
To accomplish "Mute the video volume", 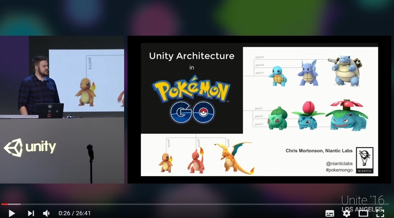I will [x=46, y=213].
